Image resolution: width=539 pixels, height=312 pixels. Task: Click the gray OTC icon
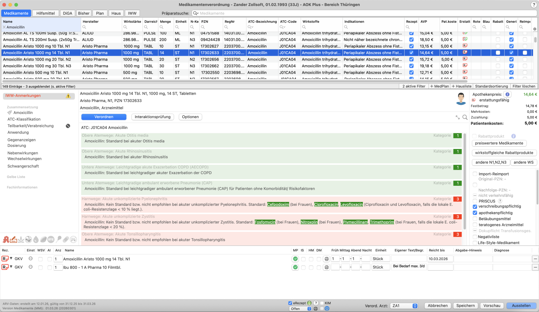(x=51, y=239)
